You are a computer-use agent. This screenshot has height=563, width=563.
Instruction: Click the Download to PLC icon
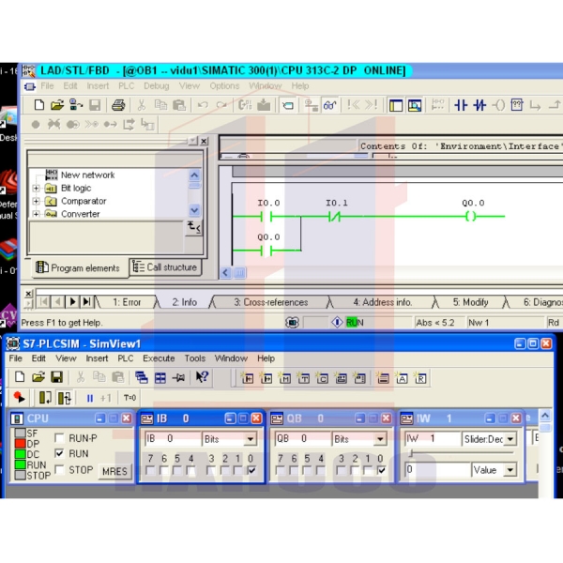264,105
